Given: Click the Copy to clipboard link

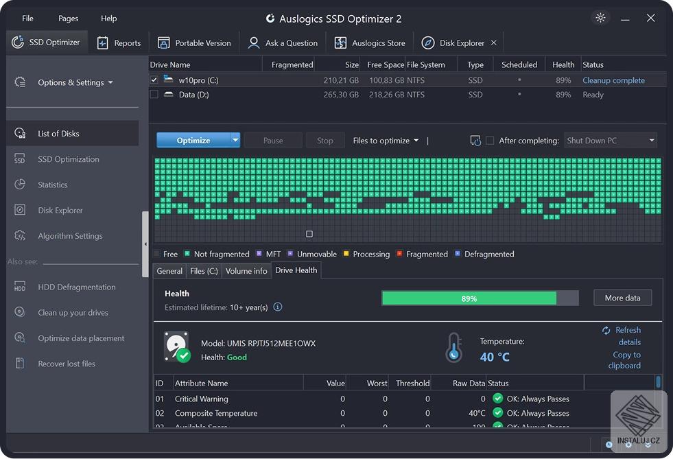Looking at the screenshot, I should pyautogui.click(x=625, y=360).
